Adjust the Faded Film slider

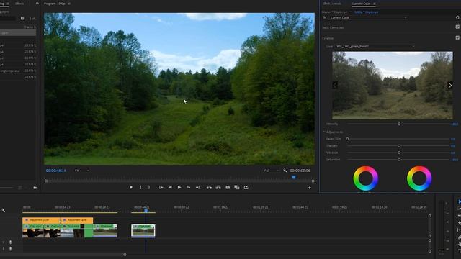pyautogui.click(x=347, y=139)
